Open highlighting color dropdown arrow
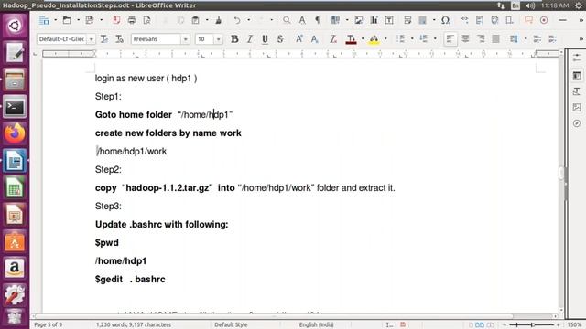Screen dimensions: 586x329 point(385,38)
